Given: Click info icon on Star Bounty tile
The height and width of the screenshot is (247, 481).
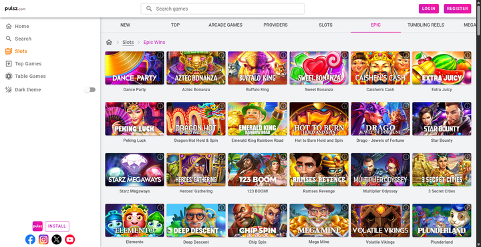Looking at the screenshot, I should tap(467, 106).
